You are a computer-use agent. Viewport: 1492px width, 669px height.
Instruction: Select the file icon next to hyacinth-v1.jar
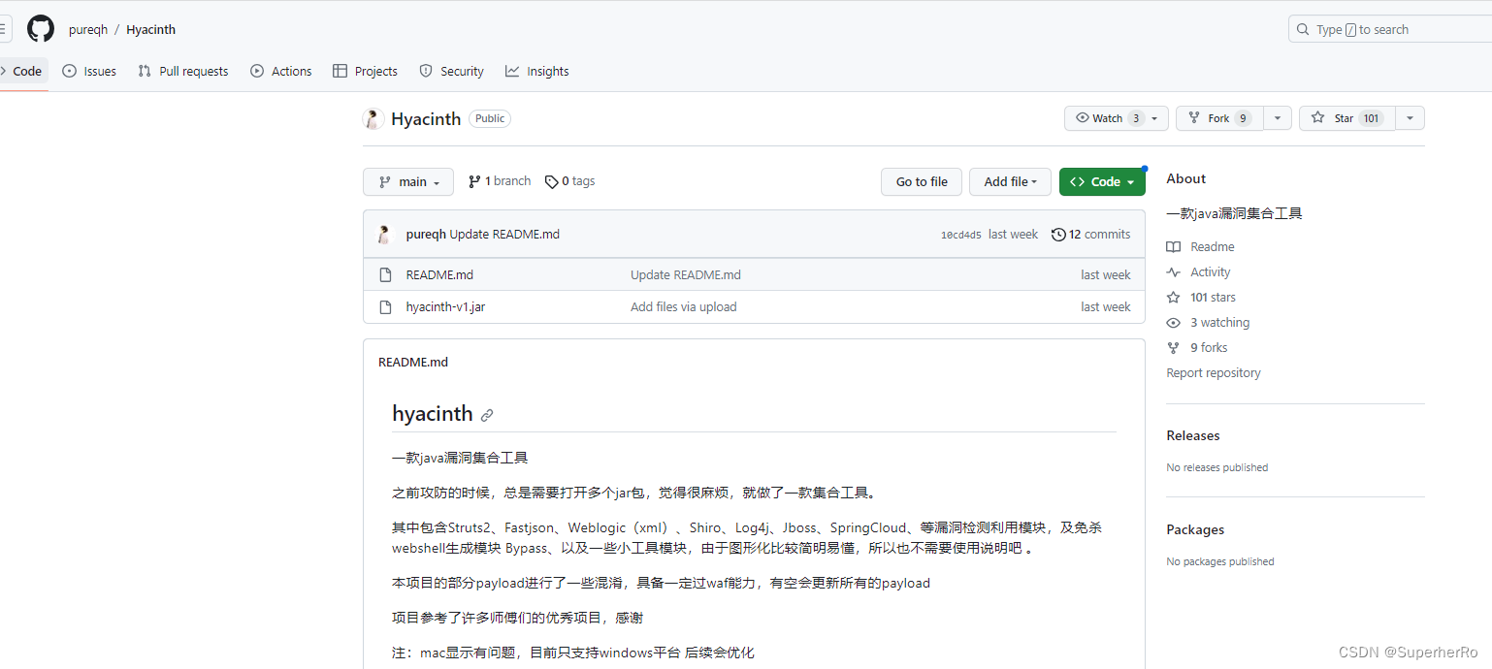384,306
